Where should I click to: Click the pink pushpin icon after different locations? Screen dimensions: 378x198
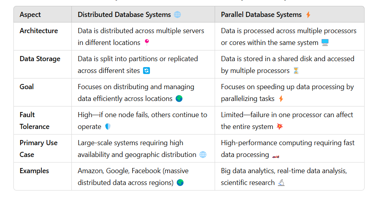(147, 42)
